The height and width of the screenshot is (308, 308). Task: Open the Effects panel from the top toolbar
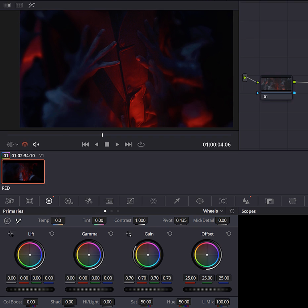32,5
